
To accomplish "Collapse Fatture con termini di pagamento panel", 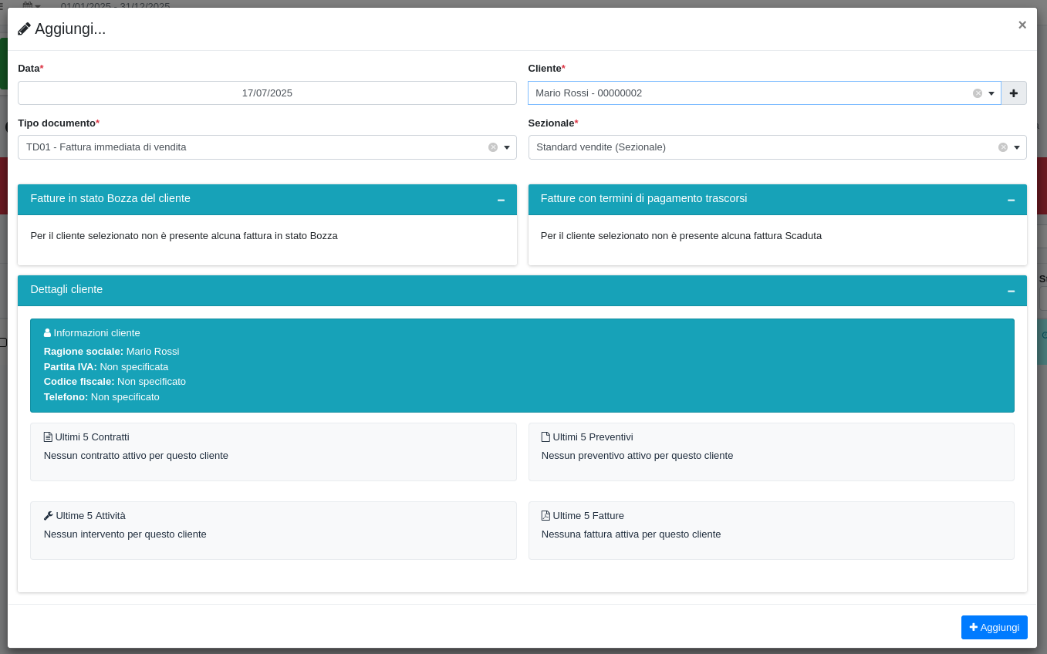I will pos(1011,200).
